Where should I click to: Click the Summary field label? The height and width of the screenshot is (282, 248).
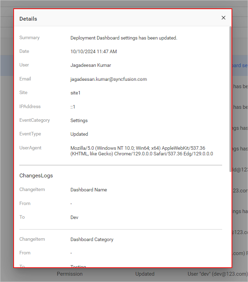pyautogui.click(x=29, y=38)
